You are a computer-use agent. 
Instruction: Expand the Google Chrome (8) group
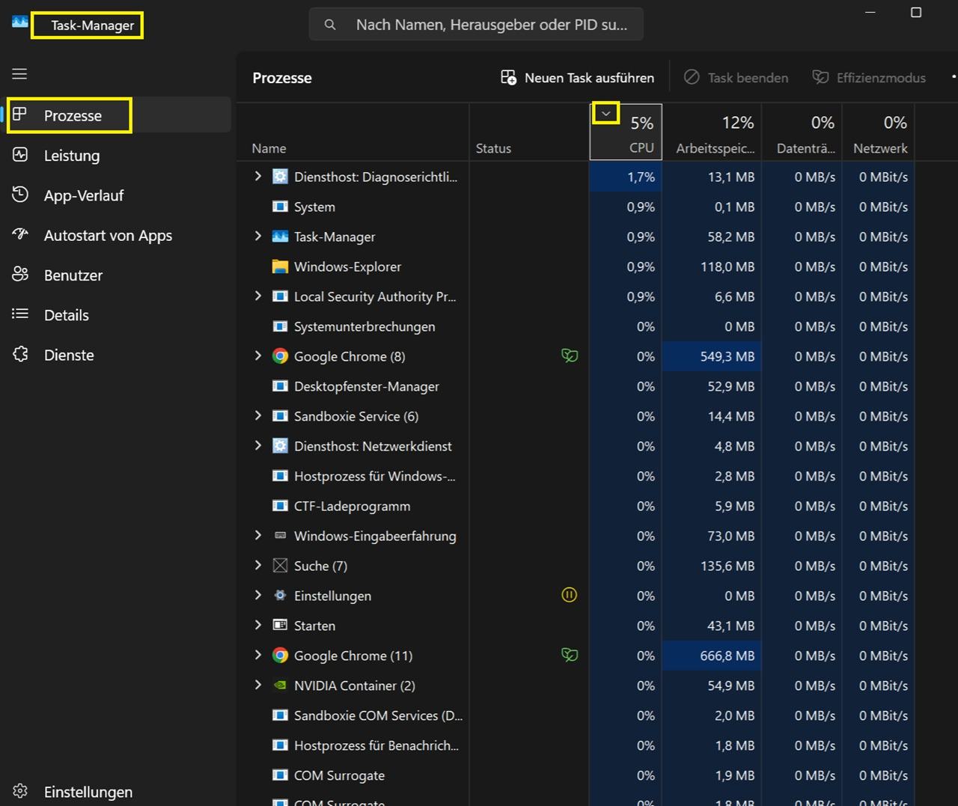(258, 355)
